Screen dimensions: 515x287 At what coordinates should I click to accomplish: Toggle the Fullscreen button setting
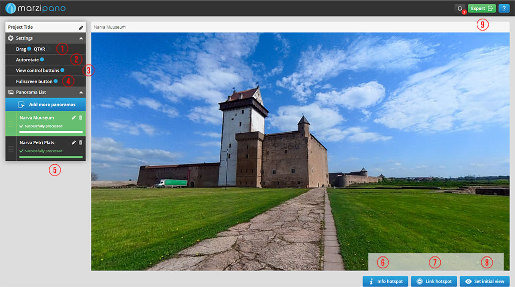(56, 81)
